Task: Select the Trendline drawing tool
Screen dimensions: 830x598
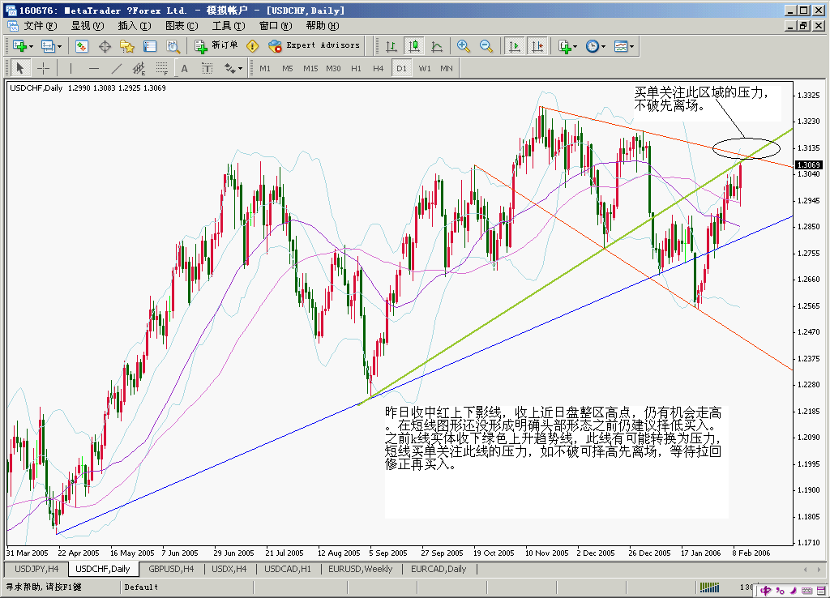Action: [117, 68]
